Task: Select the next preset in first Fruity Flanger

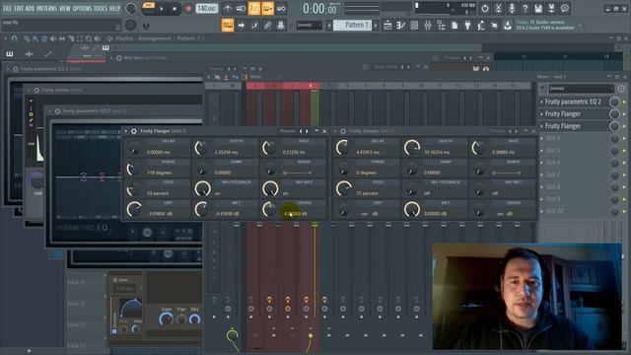Action: (307, 131)
